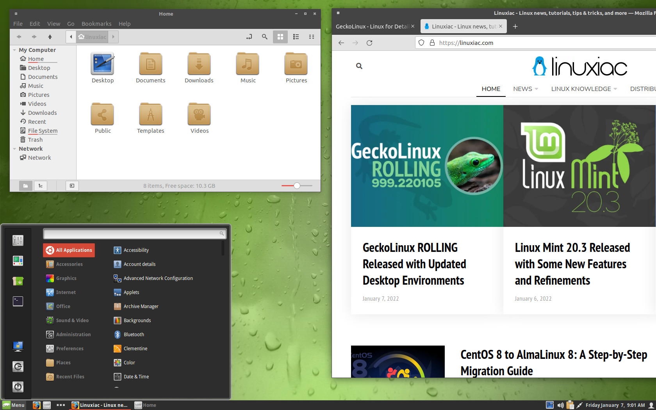Launch Clementine from application list
The width and height of the screenshot is (656, 410).
click(130, 349)
